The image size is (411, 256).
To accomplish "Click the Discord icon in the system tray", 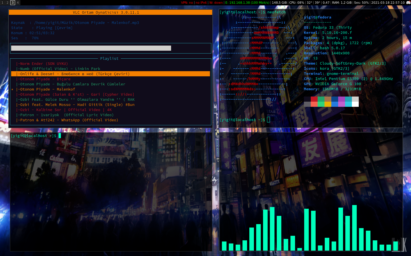I will (408, 3).
